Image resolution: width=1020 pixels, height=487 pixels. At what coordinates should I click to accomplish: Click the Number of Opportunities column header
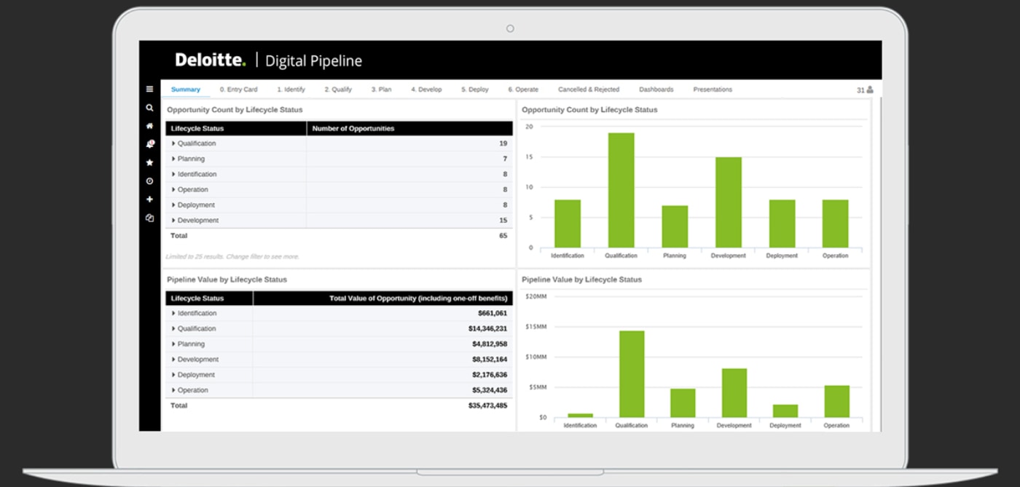coord(409,128)
